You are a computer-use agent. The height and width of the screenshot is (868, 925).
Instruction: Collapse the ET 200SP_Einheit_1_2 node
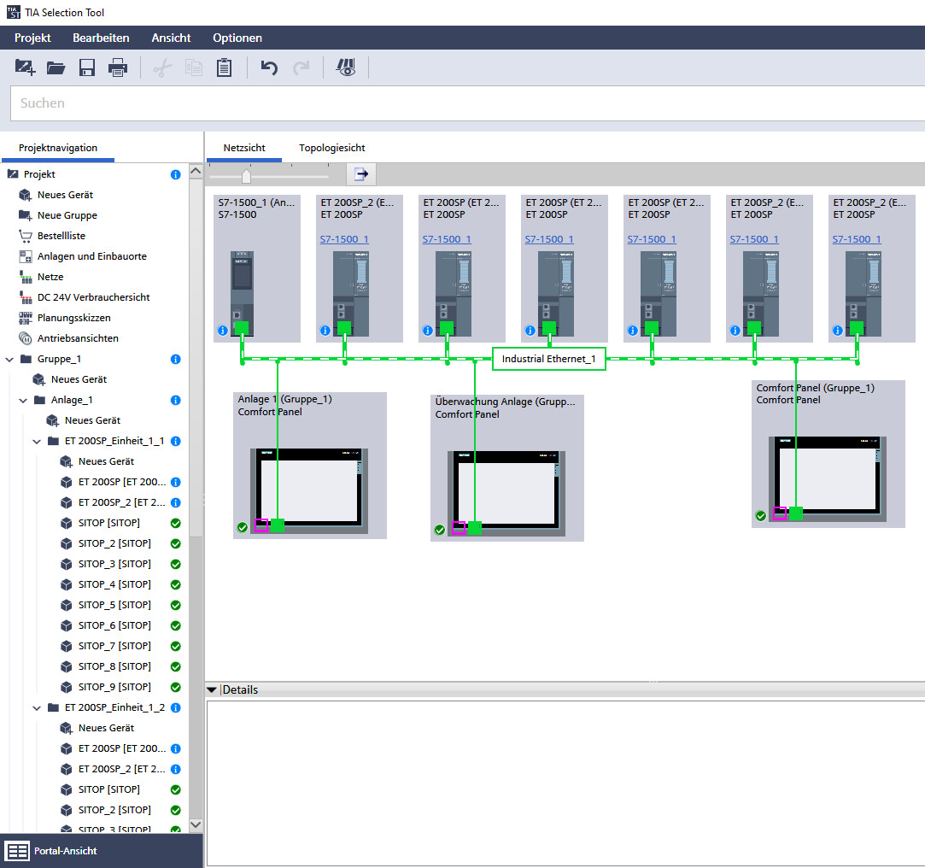pos(37,708)
